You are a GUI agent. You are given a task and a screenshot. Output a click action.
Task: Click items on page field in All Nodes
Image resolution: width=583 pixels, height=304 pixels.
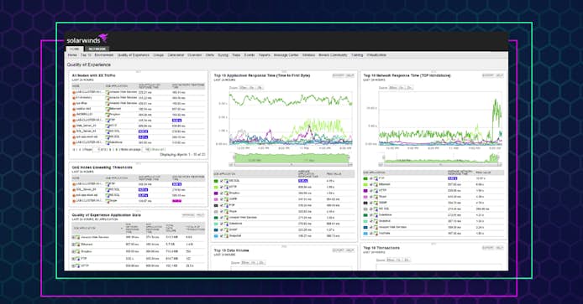146,150
